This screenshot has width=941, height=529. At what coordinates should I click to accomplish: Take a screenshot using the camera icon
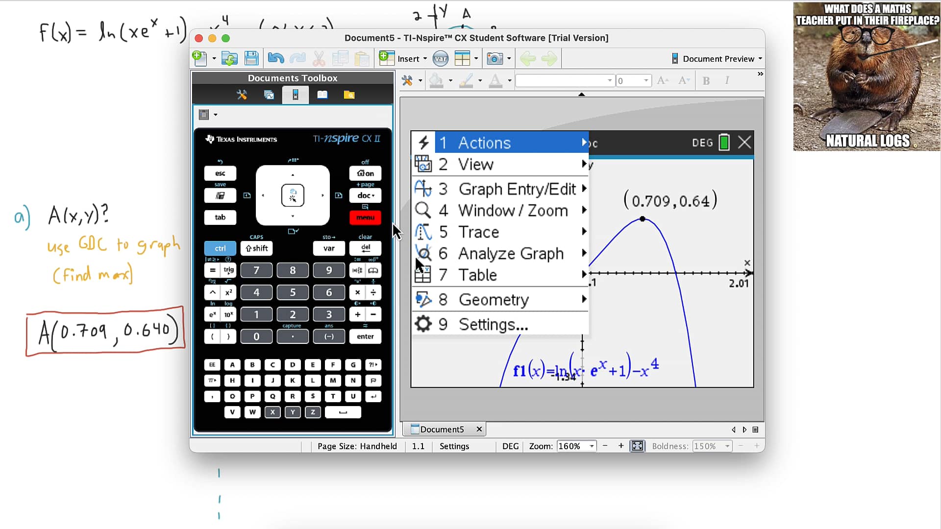click(x=495, y=58)
